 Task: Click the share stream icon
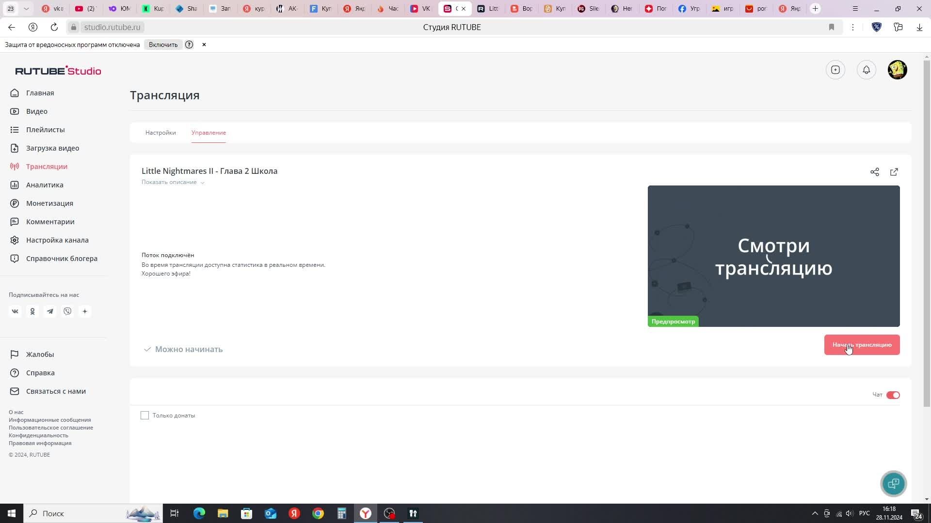pos(874,172)
